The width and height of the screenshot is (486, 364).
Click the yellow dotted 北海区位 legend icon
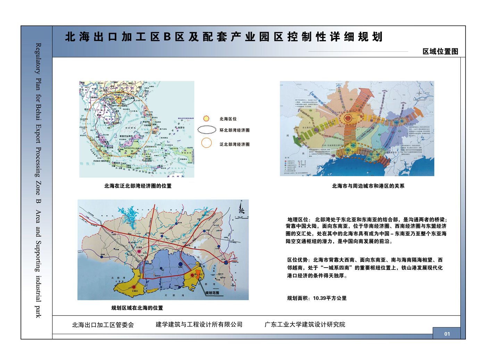(x=206, y=119)
